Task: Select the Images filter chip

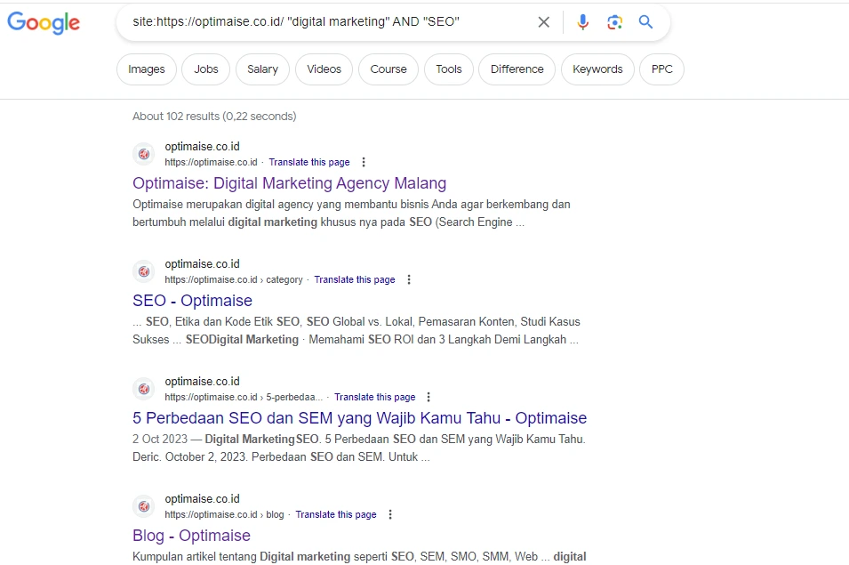Action: (x=147, y=69)
